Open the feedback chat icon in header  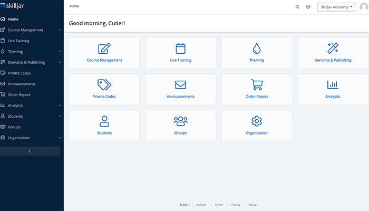308,7
